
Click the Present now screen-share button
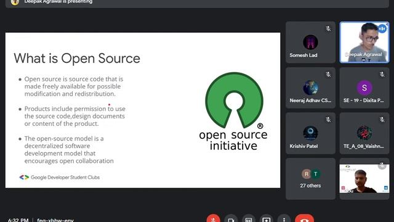point(267,219)
